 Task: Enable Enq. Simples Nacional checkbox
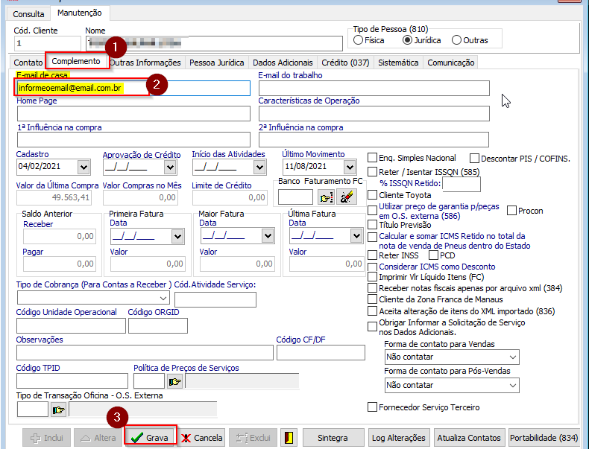point(373,158)
